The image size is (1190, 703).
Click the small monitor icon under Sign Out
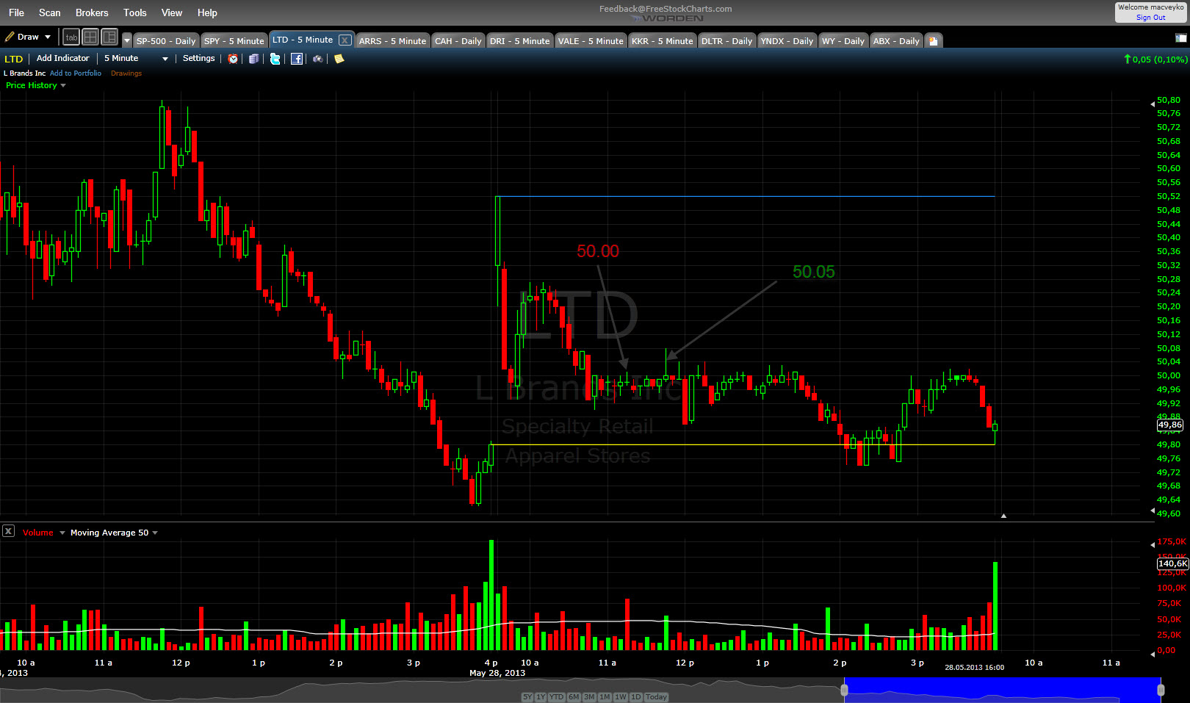click(1181, 37)
